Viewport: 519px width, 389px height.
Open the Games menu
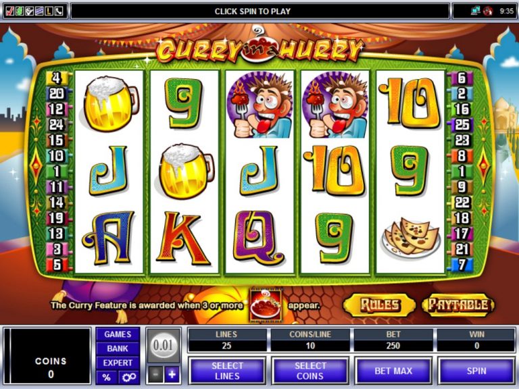(x=118, y=334)
